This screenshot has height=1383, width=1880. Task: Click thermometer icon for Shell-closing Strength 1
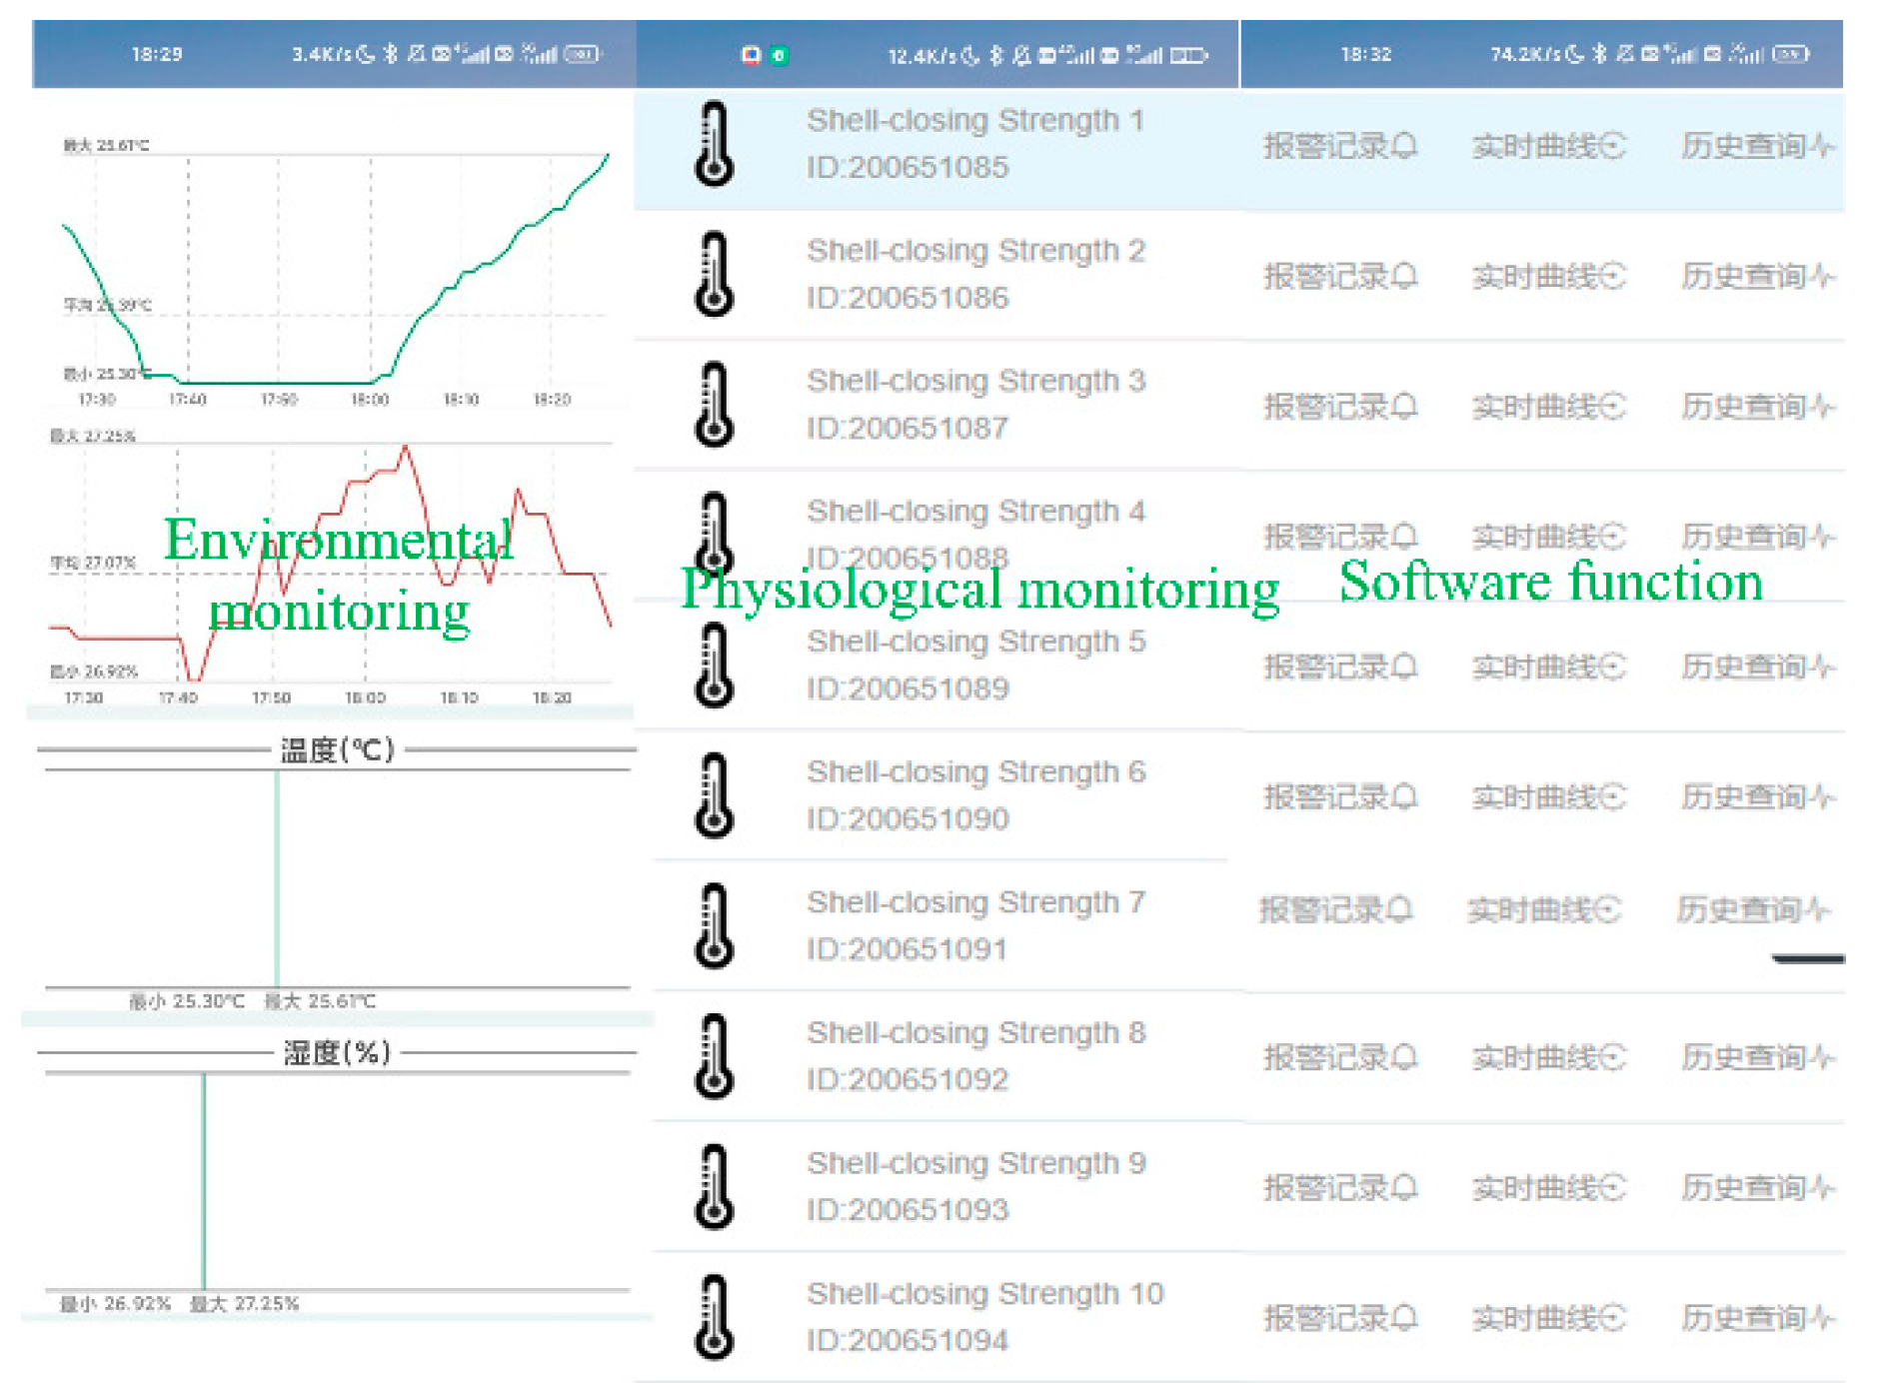tap(714, 144)
